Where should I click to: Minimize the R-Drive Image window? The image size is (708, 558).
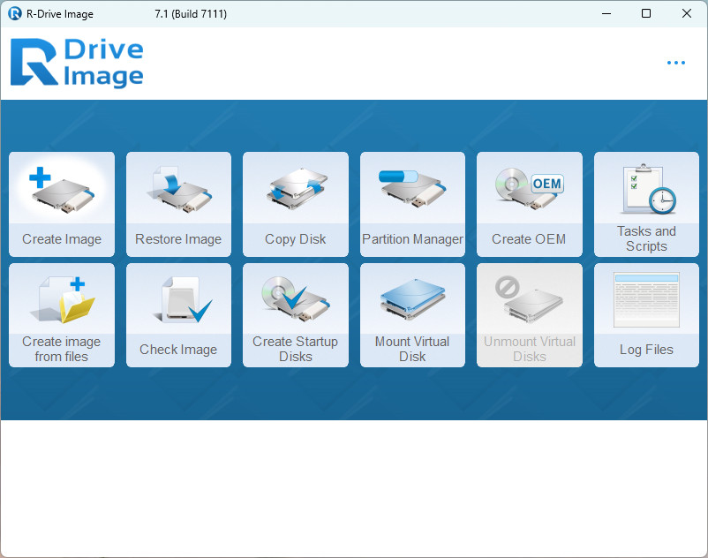pyautogui.click(x=606, y=13)
